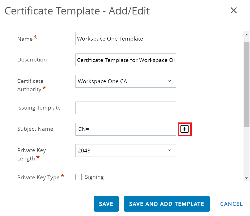Click the plus icon beside Subject Name
The width and height of the screenshot is (250, 216).
point(184,129)
